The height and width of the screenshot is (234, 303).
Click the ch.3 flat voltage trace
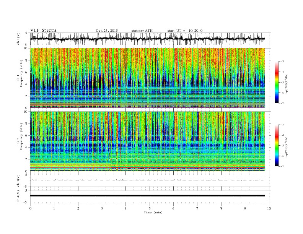pyautogui.click(x=147, y=180)
